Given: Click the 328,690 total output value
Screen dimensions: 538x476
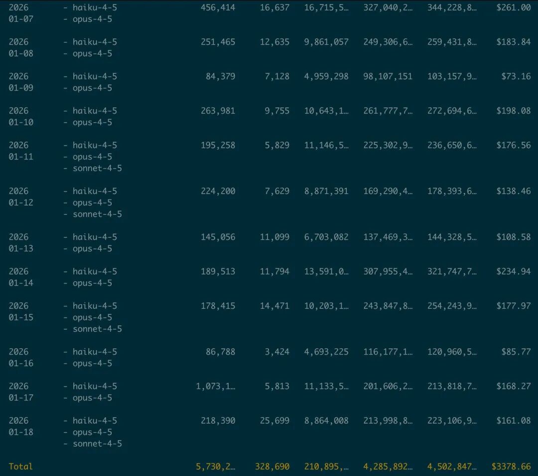Looking at the screenshot, I should pos(271,467).
